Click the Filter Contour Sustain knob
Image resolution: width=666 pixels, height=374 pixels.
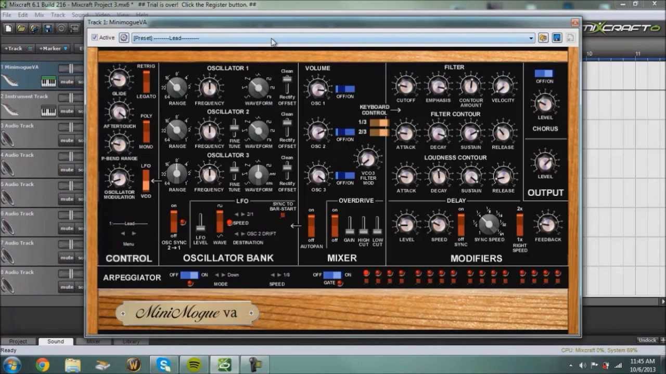tap(471, 133)
